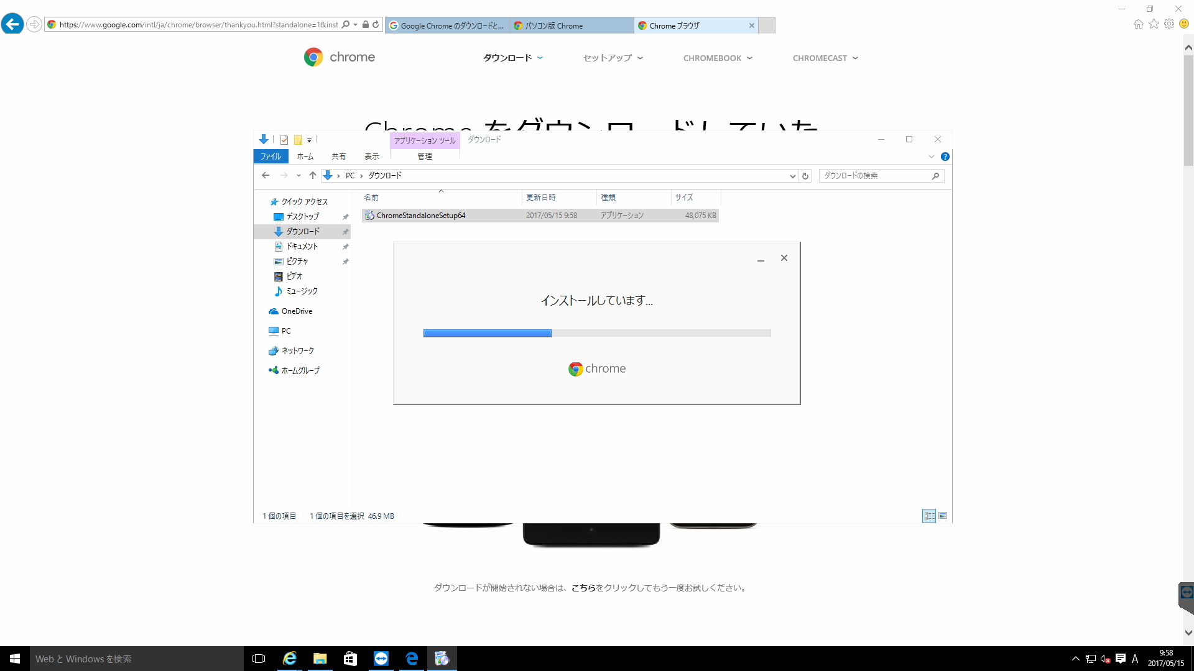Open the IE favorites star icon

coord(1154,24)
